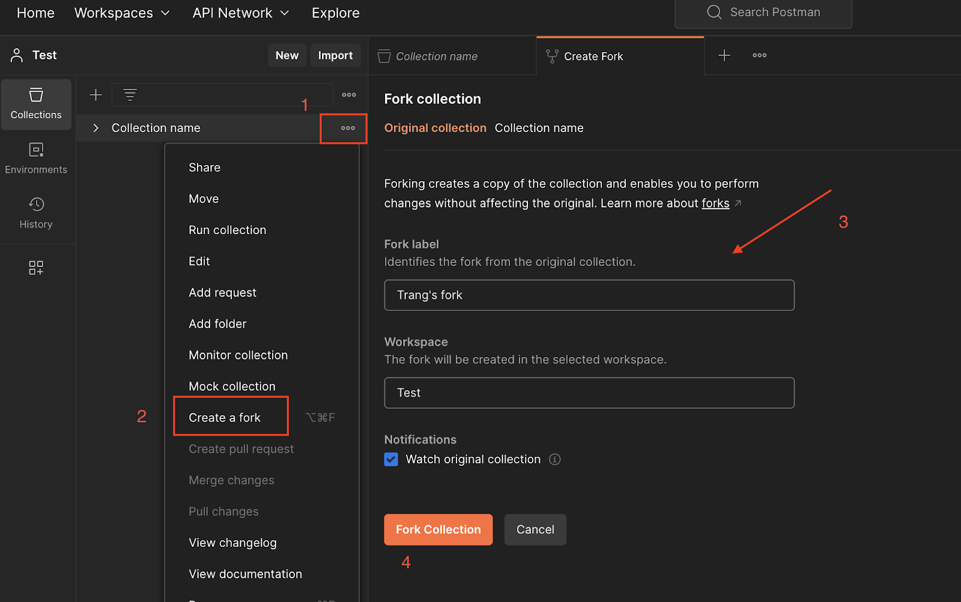Open the Workspace selector field showing Test

(x=589, y=393)
